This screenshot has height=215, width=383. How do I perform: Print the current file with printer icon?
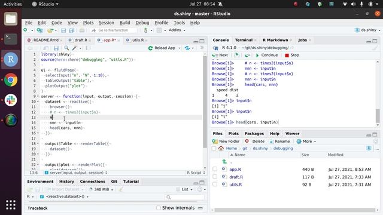pyautogui.click(x=82, y=30)
